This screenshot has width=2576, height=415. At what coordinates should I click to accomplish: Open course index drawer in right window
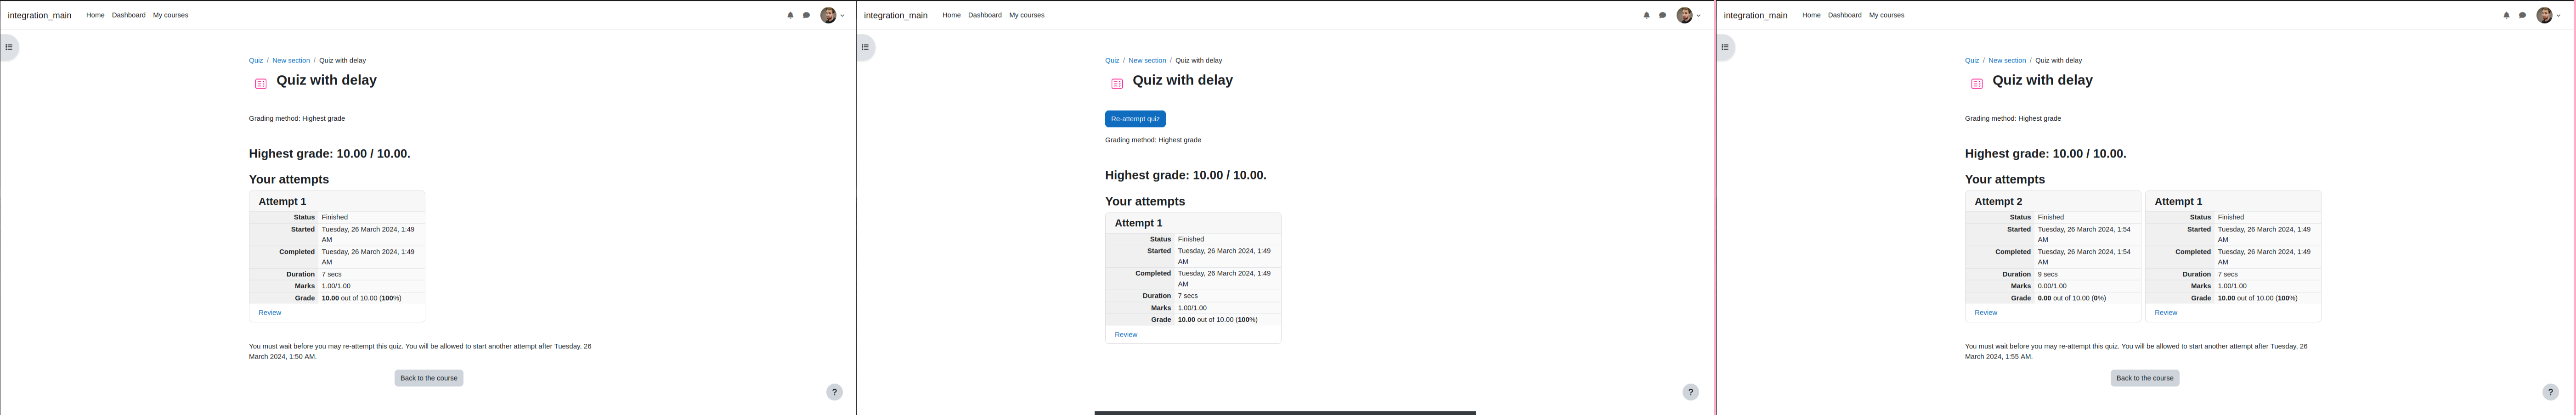[x=1725, y=47]
